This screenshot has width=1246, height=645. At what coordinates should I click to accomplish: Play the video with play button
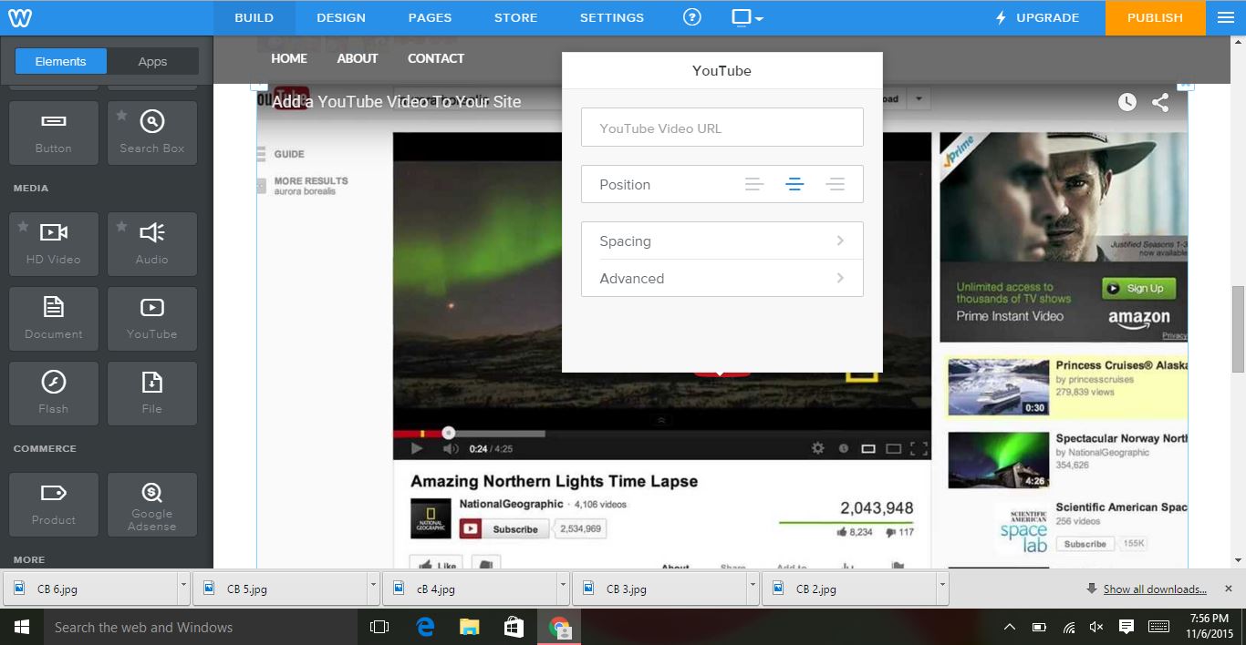pos(416,448)
